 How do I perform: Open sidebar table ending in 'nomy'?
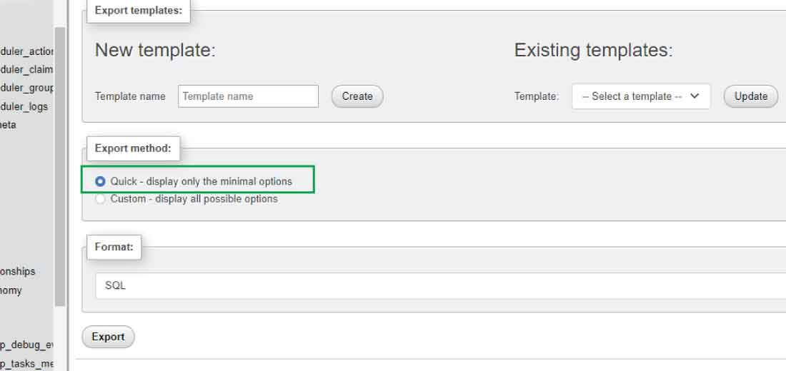[x=11, y=290]
